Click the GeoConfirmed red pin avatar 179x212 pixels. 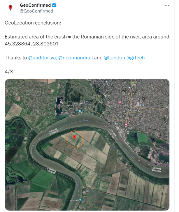[10, 8]
